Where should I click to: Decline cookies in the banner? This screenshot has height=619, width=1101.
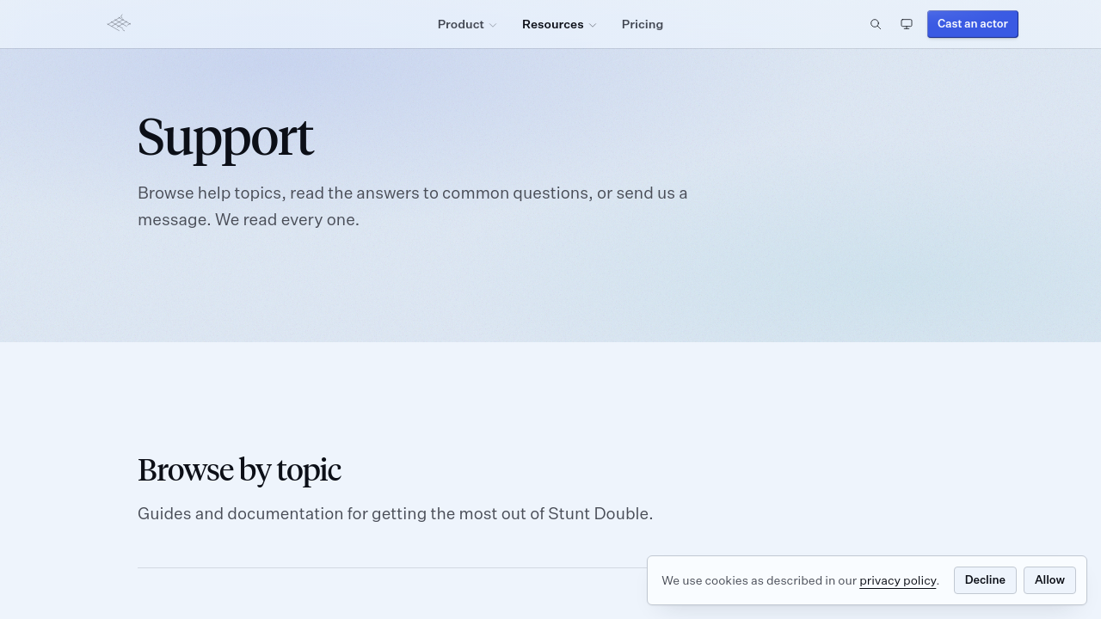(985, 580)
